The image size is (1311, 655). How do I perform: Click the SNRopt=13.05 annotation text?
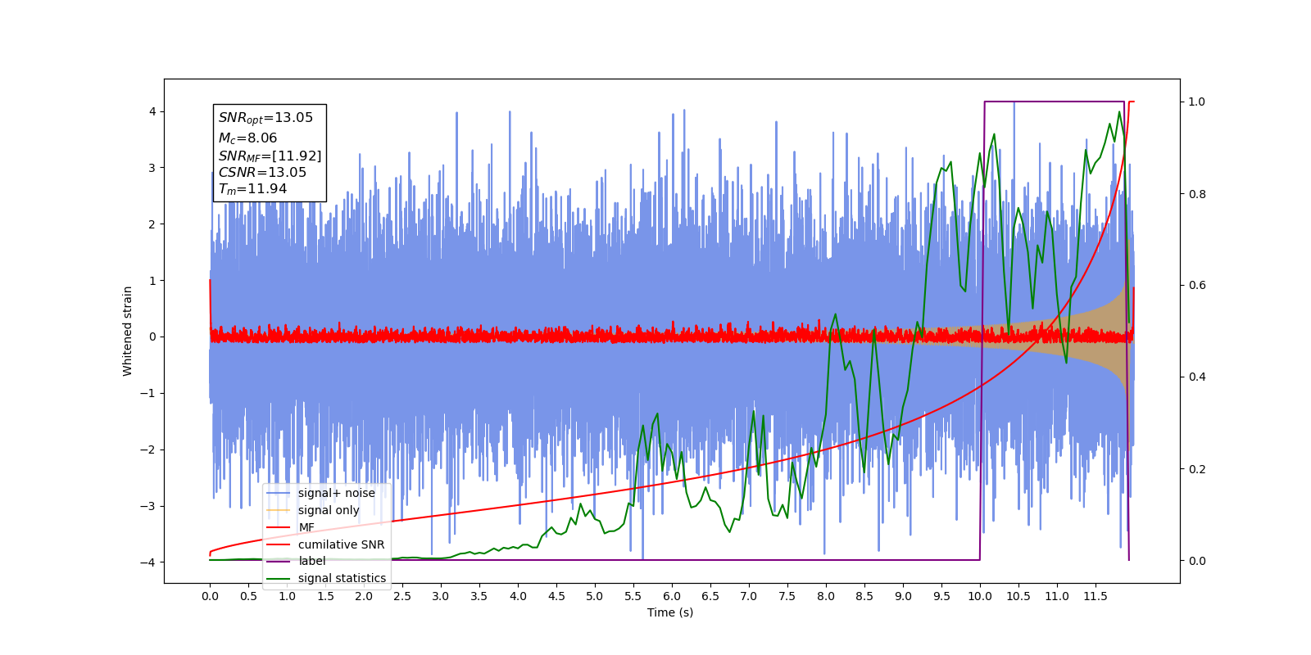tap(265, 118)
